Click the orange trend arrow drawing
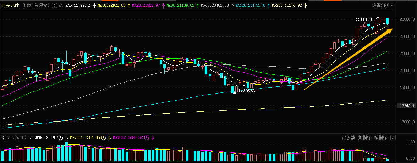The height and width of the screenshot is (163, 417). (x=349, y=59)
